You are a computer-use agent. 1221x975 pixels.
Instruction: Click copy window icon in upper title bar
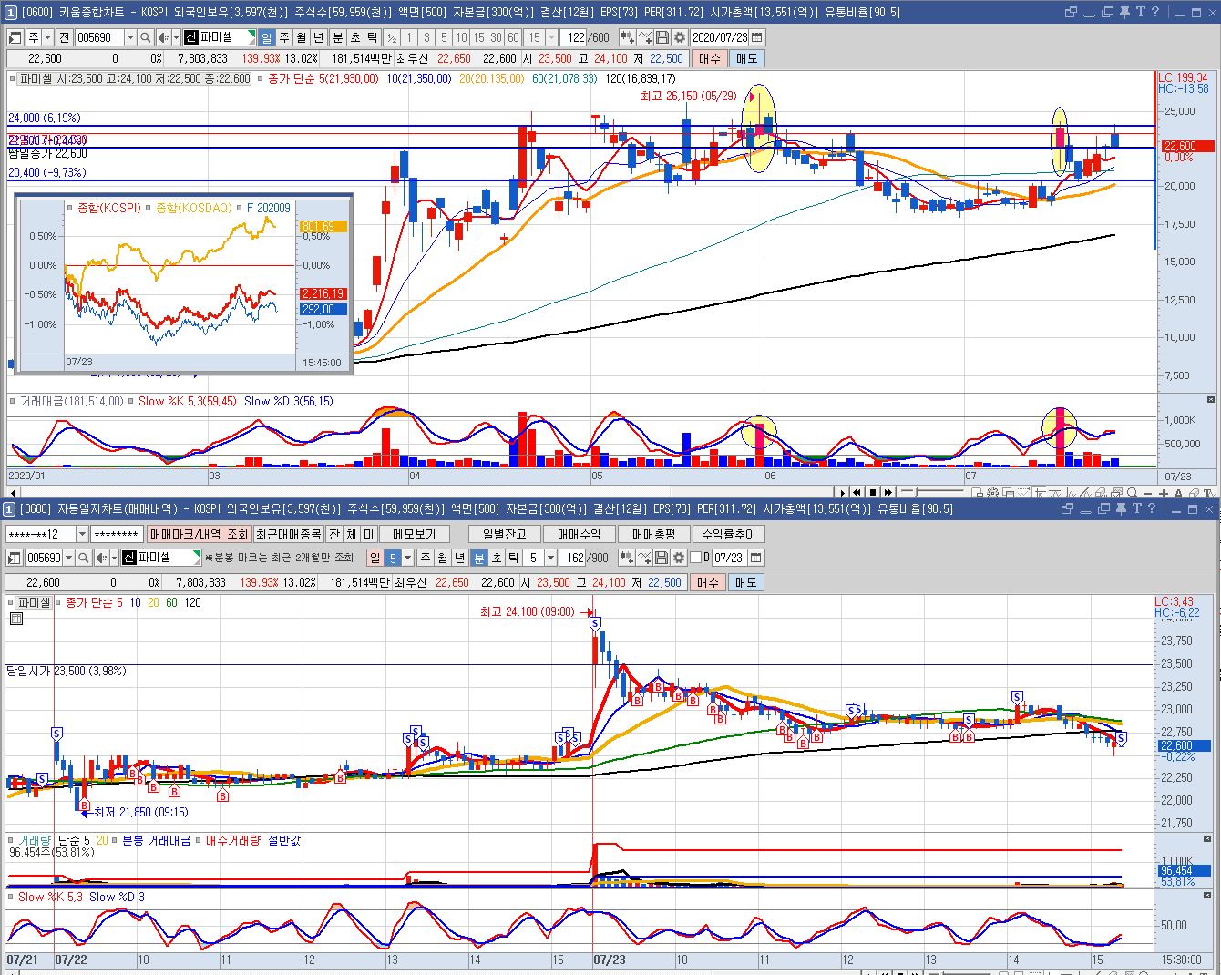pos(1107,12)
